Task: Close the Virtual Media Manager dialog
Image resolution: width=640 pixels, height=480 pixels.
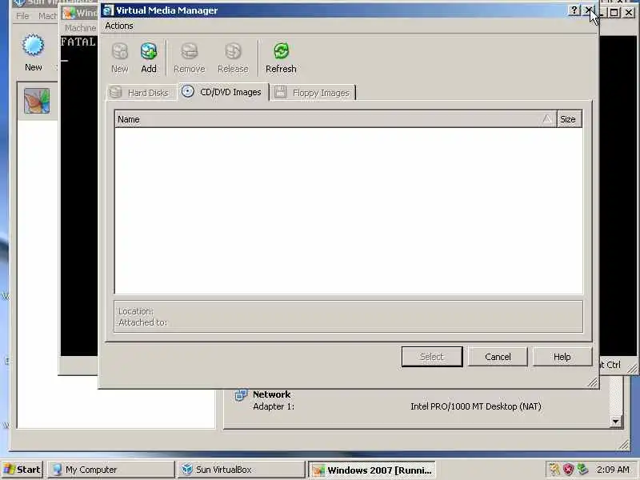Action: pyautogui.click(x=588, y=10)
